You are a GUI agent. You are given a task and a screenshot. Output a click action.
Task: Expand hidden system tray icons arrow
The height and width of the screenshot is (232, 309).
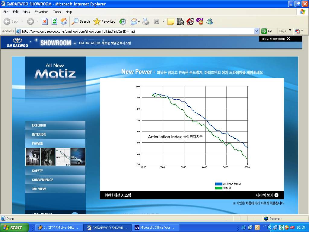[x=269, y=228]
